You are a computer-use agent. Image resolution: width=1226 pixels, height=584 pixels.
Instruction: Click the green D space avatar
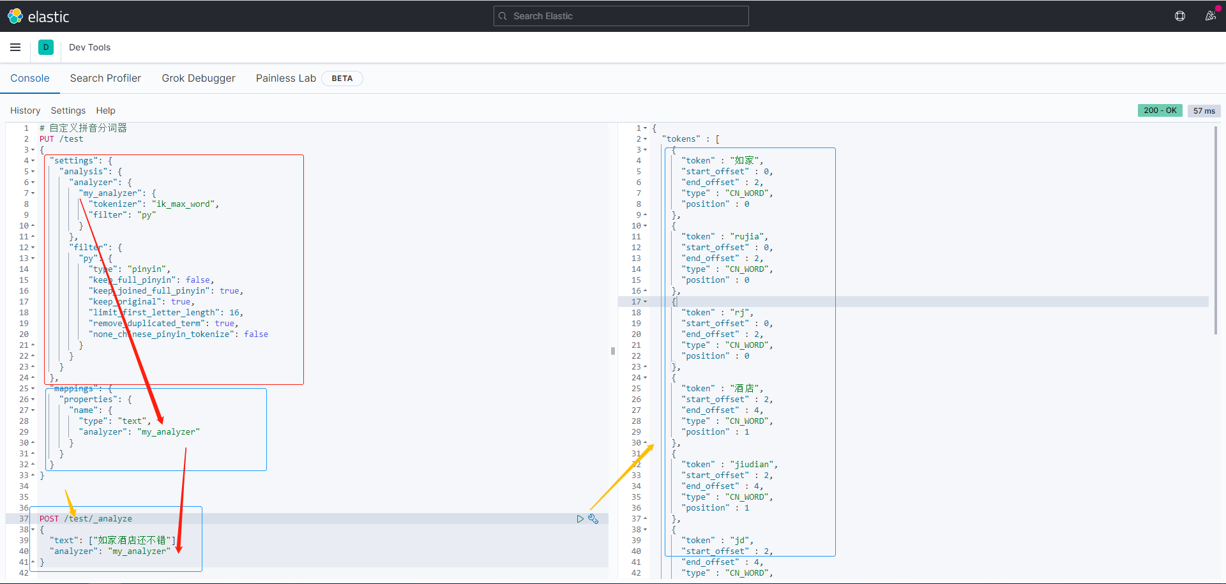[x=46, y=47]
